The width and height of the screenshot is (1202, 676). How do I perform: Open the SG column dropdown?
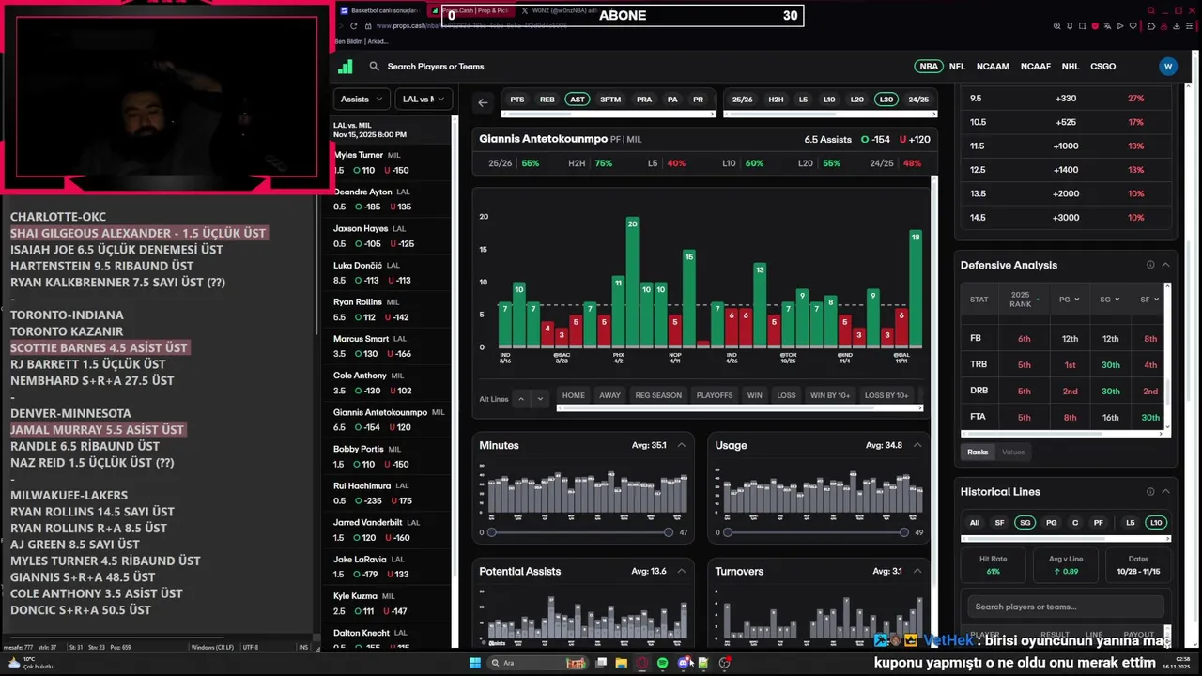1110,300
